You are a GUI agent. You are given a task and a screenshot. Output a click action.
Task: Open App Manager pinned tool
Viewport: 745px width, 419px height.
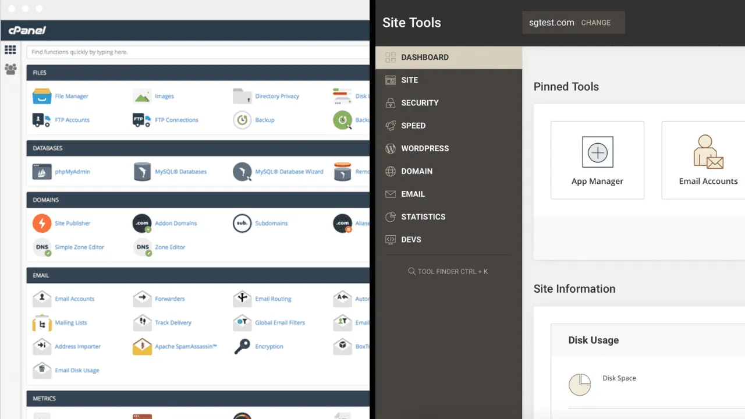[x=597, y=160]
